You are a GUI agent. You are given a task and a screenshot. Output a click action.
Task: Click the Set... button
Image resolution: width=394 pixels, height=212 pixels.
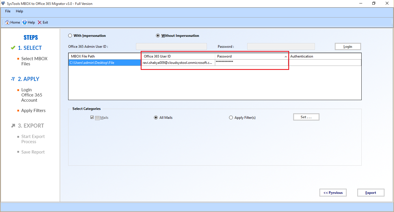[306, 117]
